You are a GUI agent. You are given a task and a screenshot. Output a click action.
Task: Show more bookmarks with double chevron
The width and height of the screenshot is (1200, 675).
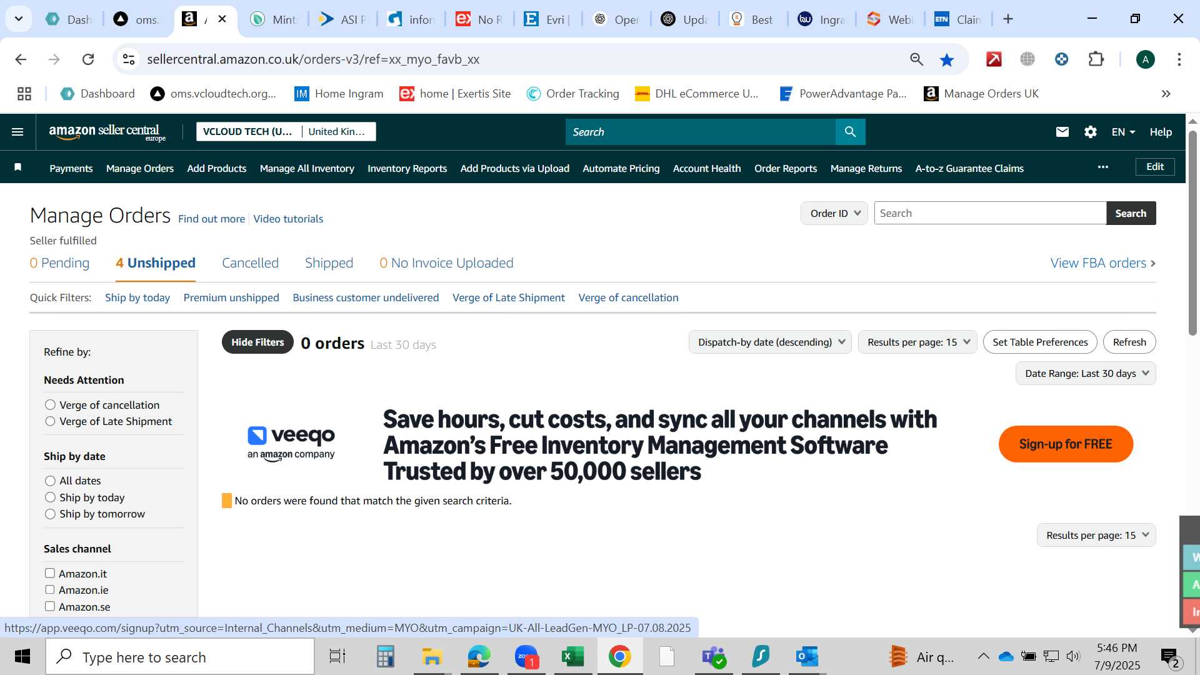coord(1166,94)
